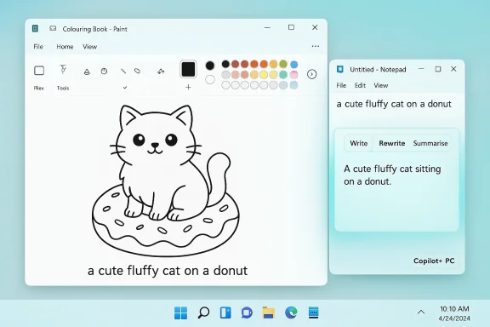Open the Home tab in Paint
490x327 pixels.
click(x=65, y=47)
